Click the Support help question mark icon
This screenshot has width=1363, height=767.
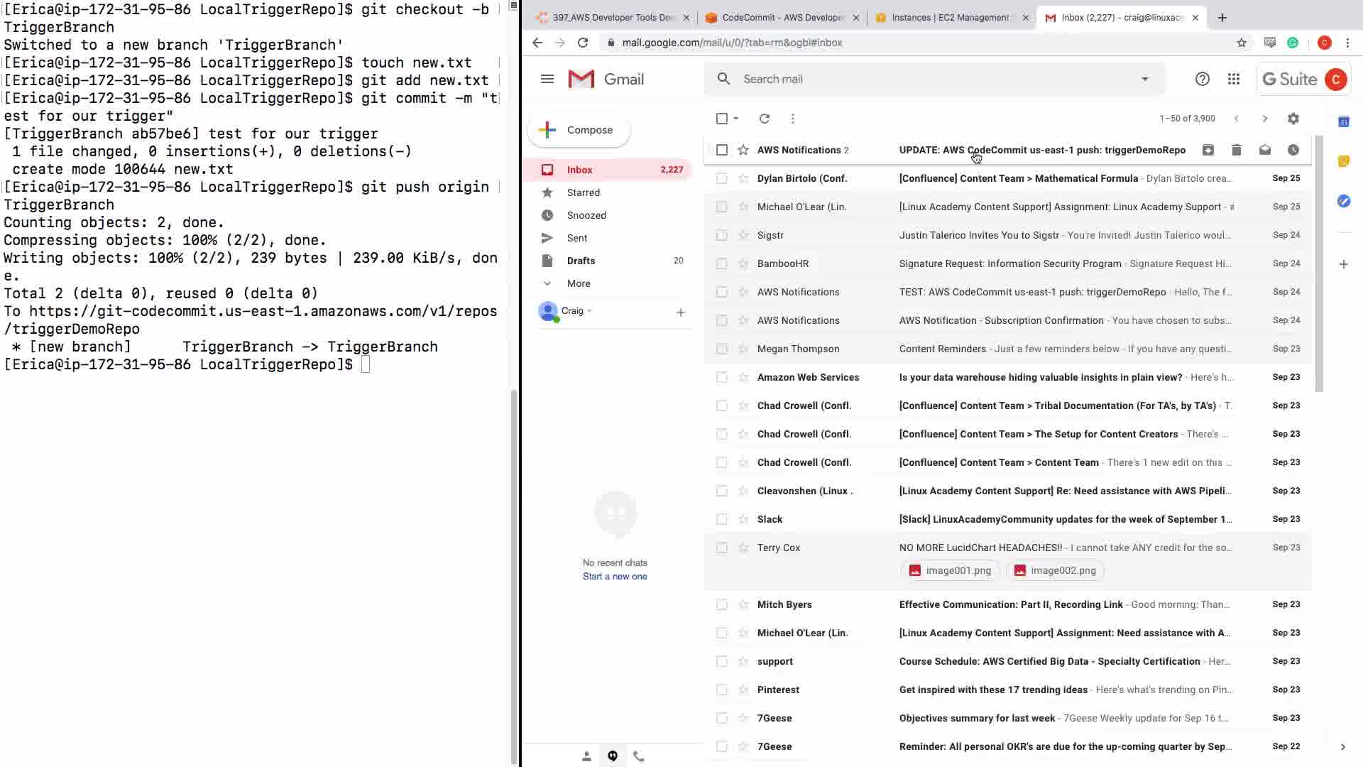pos(1202,79)
